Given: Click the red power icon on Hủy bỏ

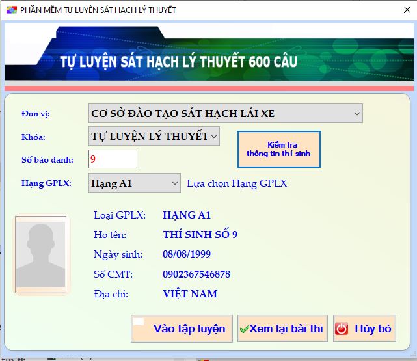Looking at the screenshot, I should pos(342,329).
